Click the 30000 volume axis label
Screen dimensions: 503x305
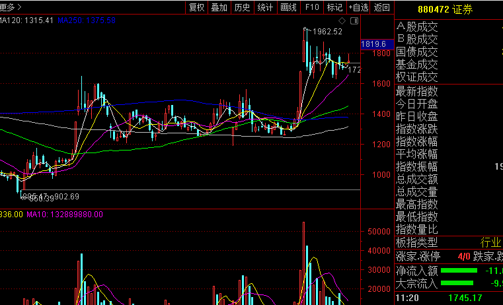pos(379,270)
